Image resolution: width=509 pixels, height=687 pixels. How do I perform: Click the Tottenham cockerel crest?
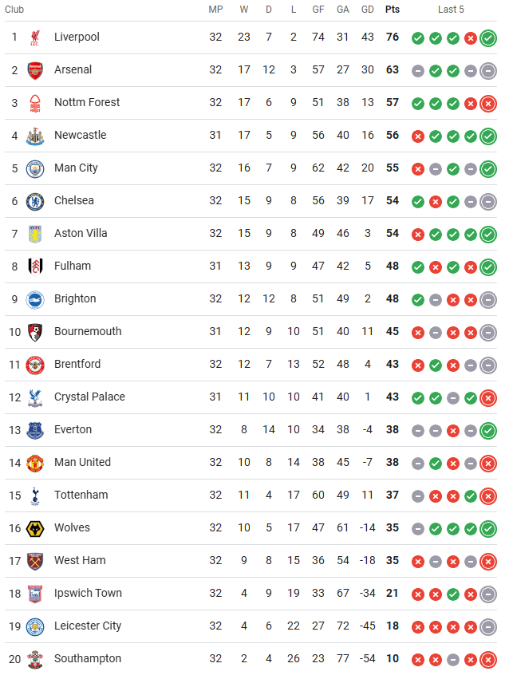point(35,496)
